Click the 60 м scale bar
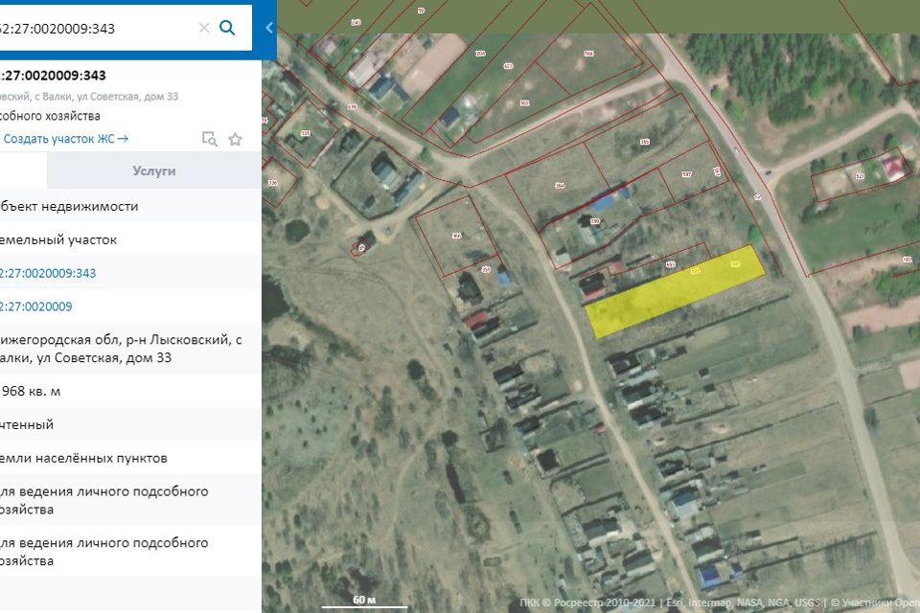 click(364, 602)
